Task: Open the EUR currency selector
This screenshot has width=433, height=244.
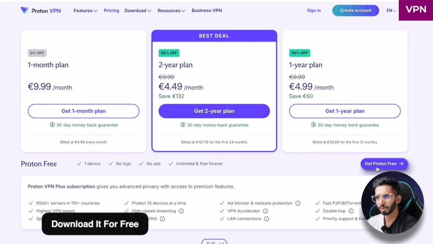Action: click(x=214, y=242)
